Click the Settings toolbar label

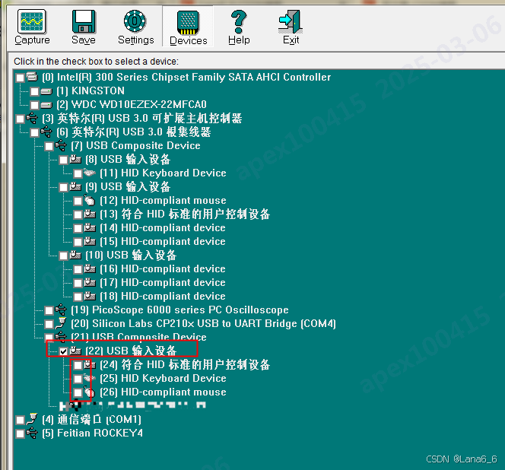tap(136, 40)
